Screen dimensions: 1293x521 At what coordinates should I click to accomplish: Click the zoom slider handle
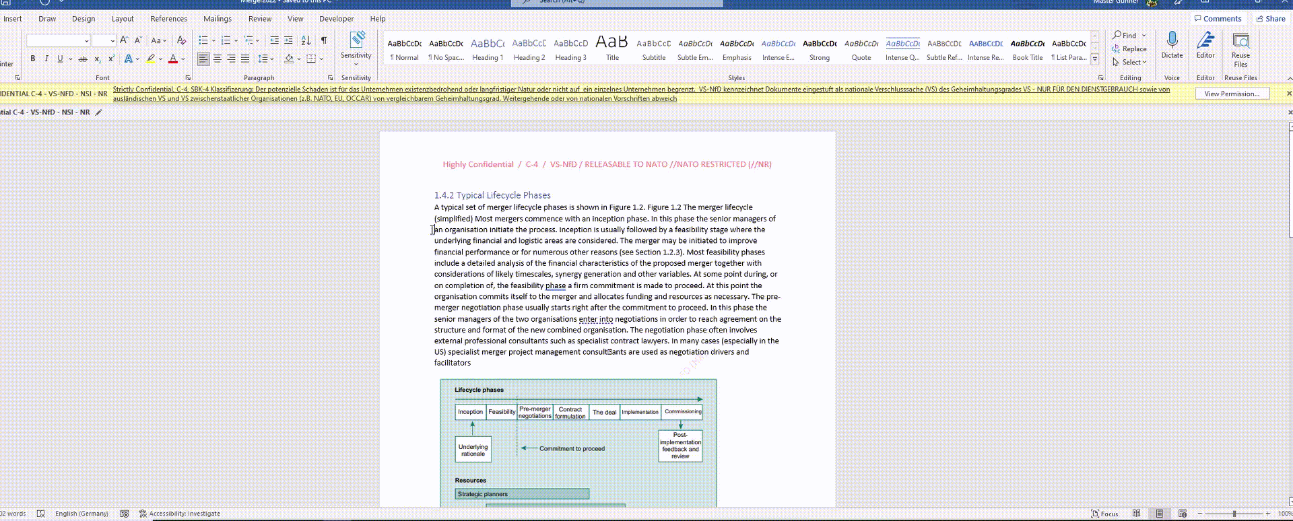click(x=1234, y=514)
